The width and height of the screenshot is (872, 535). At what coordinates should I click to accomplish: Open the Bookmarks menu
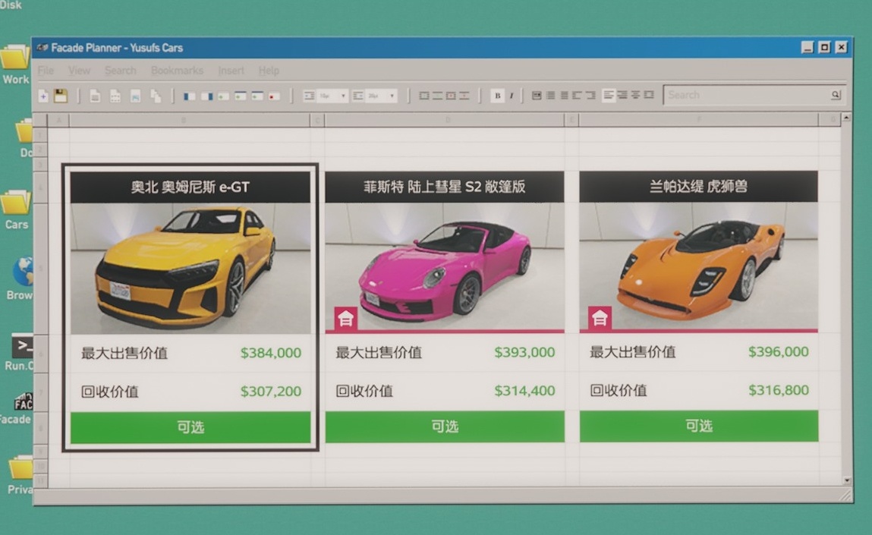click(177, 71)
